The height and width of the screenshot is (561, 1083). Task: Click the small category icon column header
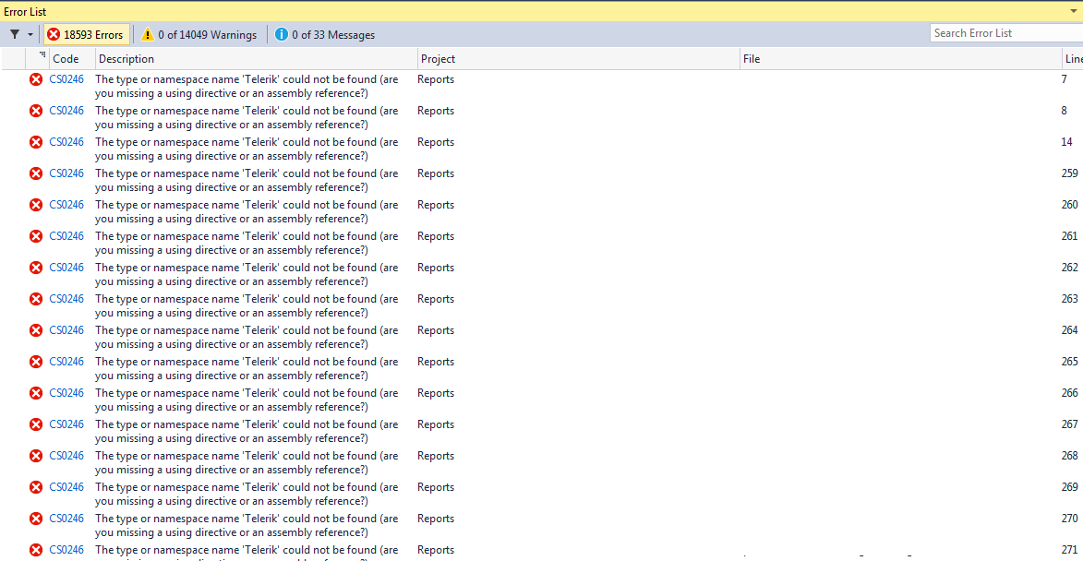tap(38, 59)
